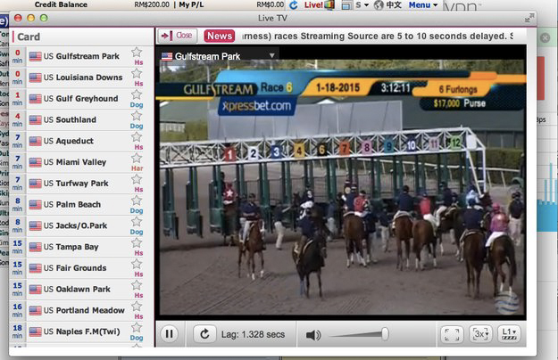The image size is (558, 360).
Task: Open the L1 layout dropdown
Action: pyautogui.click(x=509, y=334)
